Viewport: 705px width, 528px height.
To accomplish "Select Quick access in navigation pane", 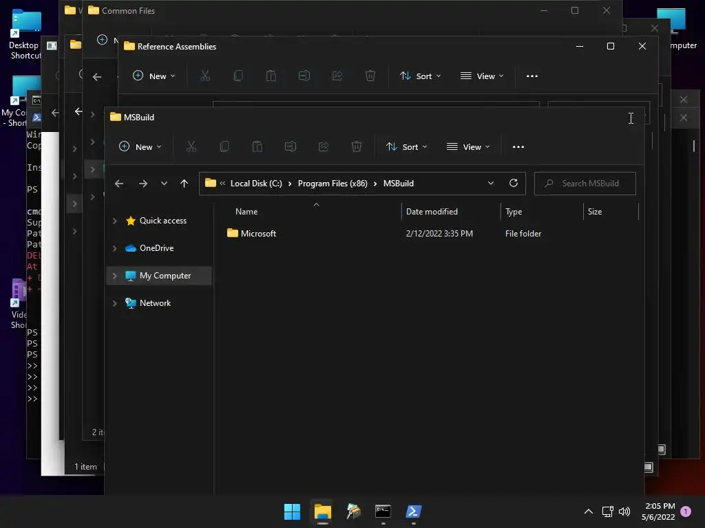I will coord(162,221).
